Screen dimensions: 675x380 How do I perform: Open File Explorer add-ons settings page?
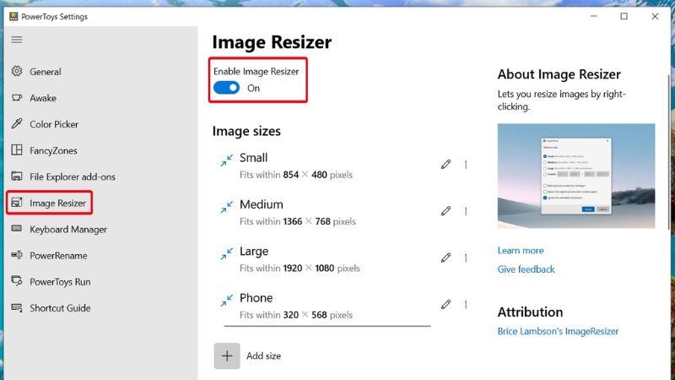pyautogui.click(x=72, y=176)
